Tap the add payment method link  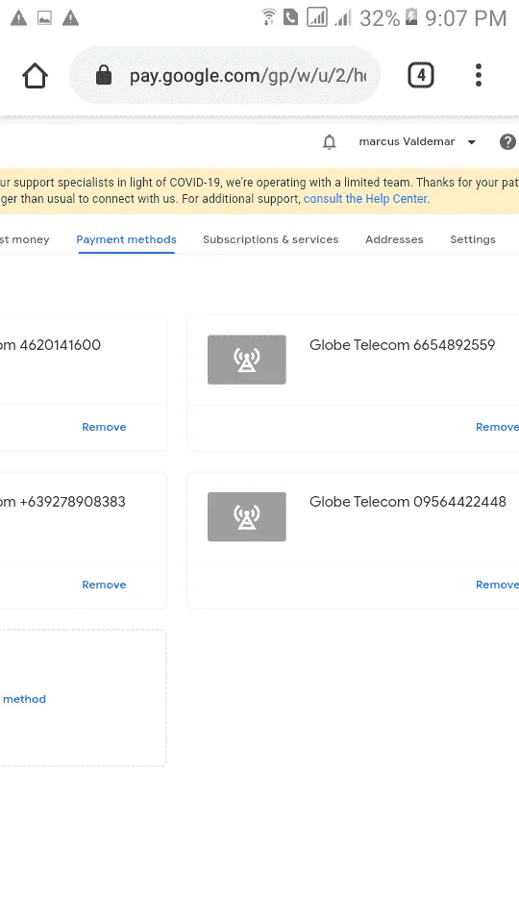tap(23, 699)
